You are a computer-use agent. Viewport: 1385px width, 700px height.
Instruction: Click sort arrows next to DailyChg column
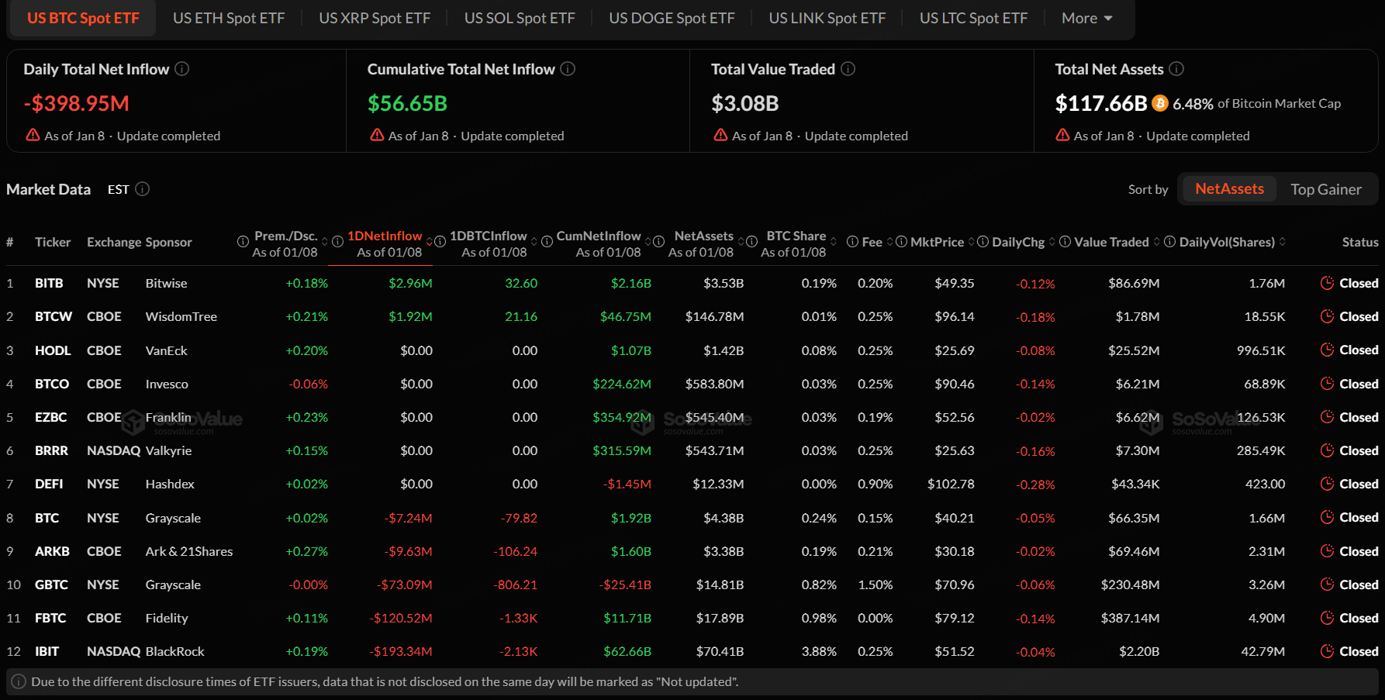pyautogui.click(x=1052, y=242)
